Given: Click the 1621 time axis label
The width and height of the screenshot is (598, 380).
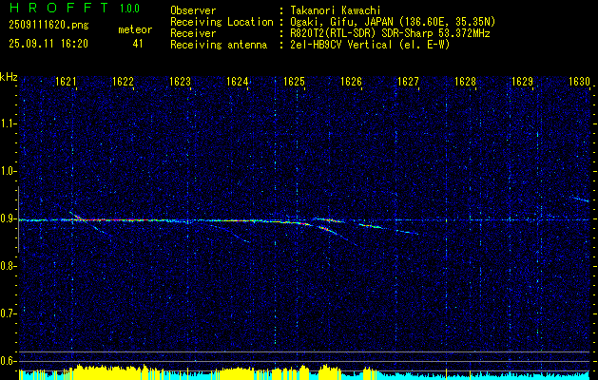Looking at the screenshot, I should pyautogui.click(x=66, y=81).
